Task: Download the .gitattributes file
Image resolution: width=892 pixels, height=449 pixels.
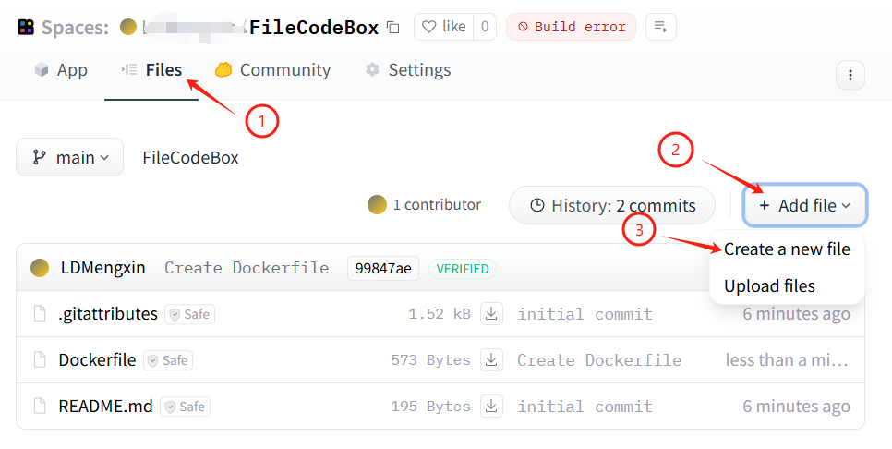Action: coord(492,314)
